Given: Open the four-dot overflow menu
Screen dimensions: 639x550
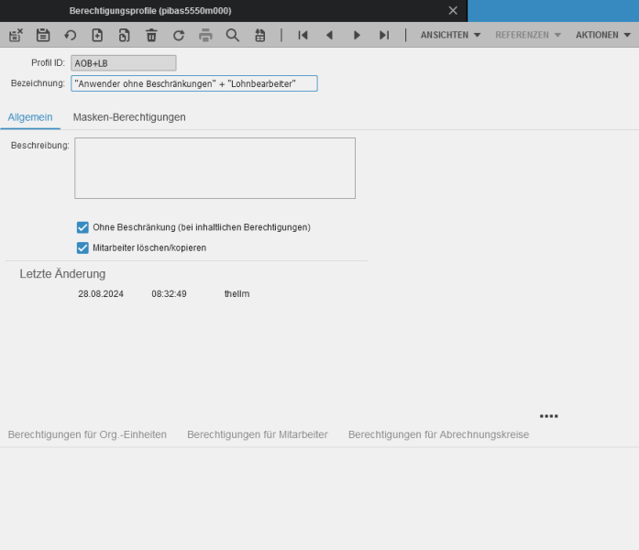Looking at the screenshot, I should [x=548, y=416].
